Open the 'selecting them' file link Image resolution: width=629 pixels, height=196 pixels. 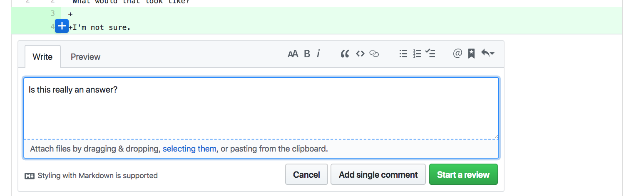pyautogui.click(x=189, y=149)
